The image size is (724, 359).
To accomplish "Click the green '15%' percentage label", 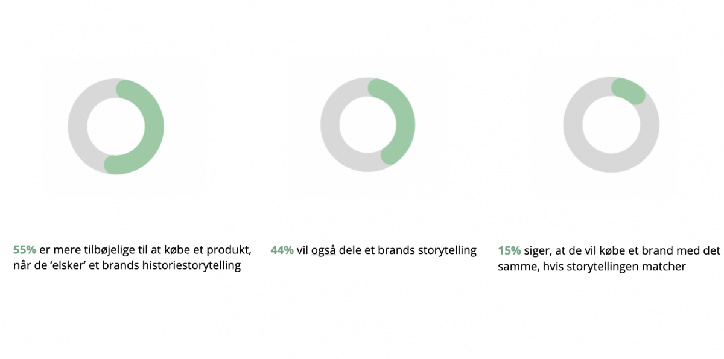I will point(509,250).
